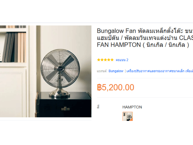Click the แบรนด์: label text
The width and height of the screenshot is (193, 145).
pos(102,71)
